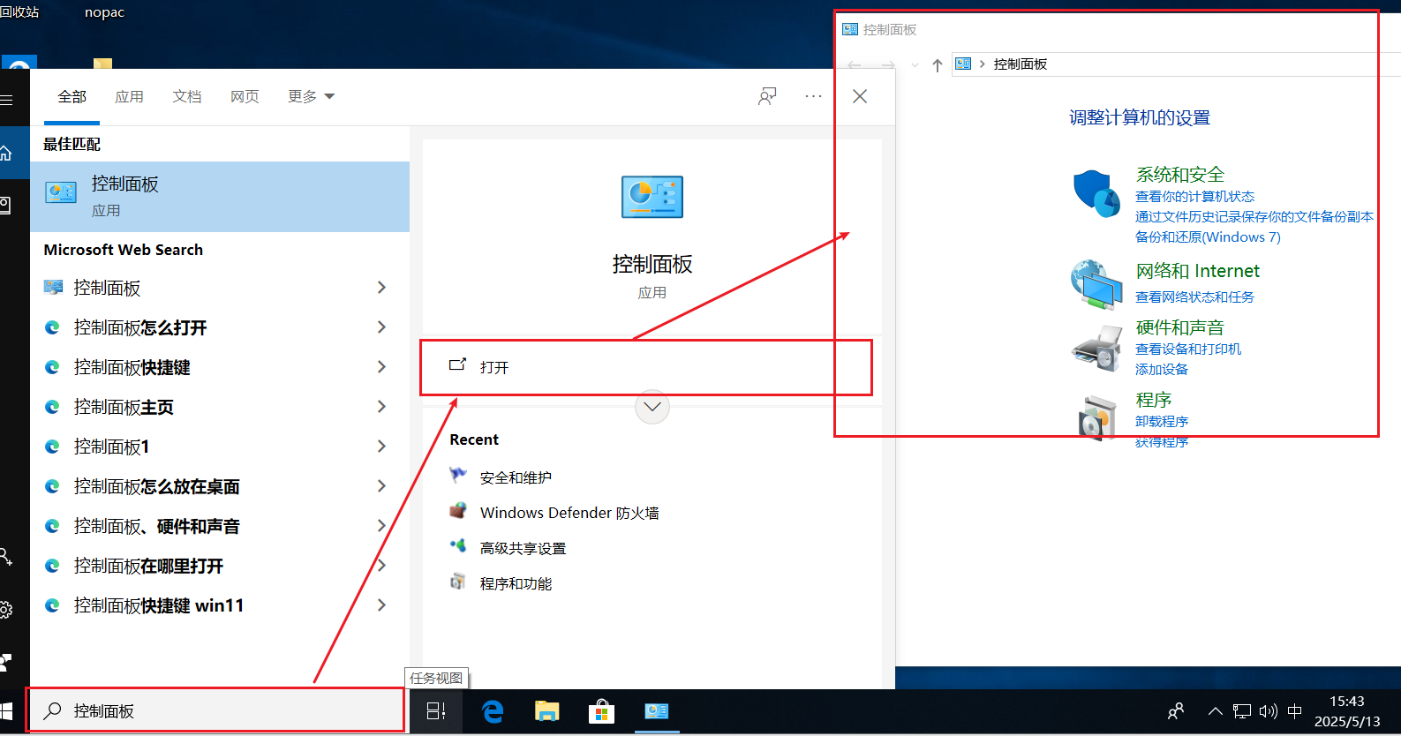Open the three-dot options menu in search

(814, 96)
